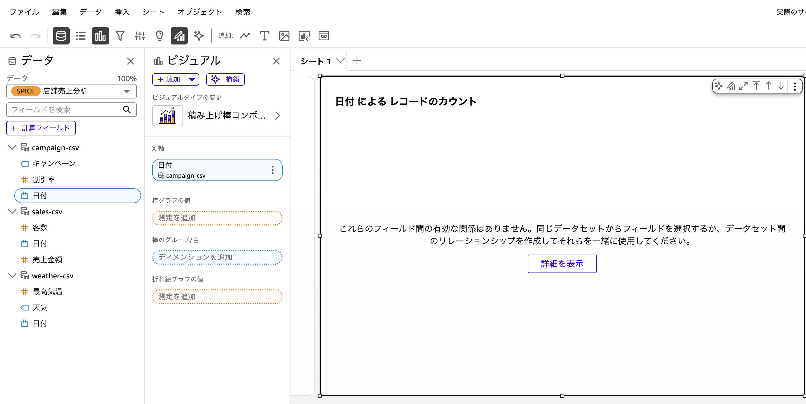Image resolution: width=806 pixels, height=404 pixels.
Task: Click the 構築 build button
Action: pyautogui.click(x=225, y=79)
